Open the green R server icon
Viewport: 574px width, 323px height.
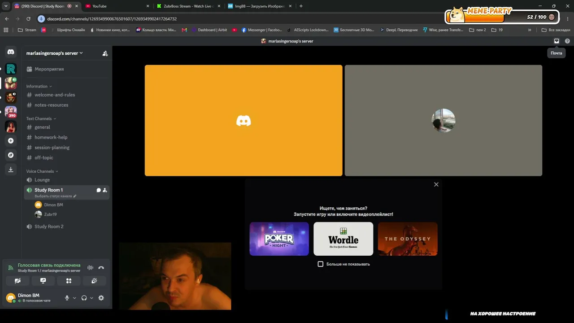click(x=11, y=69)
